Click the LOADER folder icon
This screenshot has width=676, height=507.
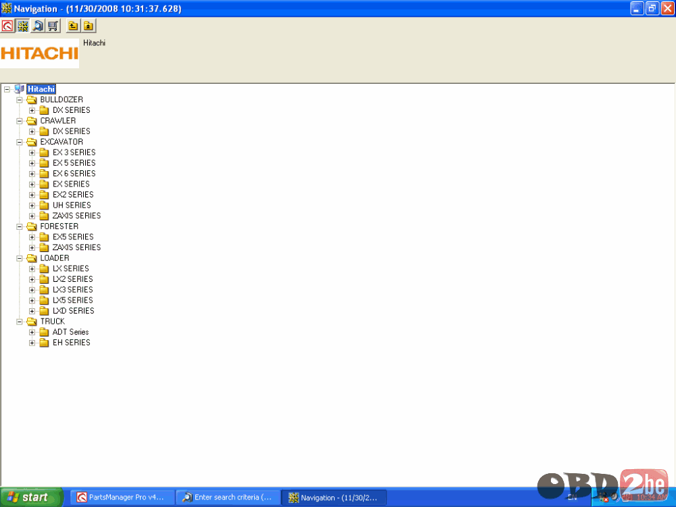pos(32,258)
